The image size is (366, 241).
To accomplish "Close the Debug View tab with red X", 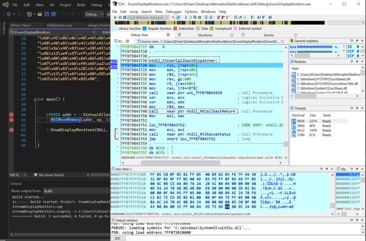I will click(x=168, y=35).
